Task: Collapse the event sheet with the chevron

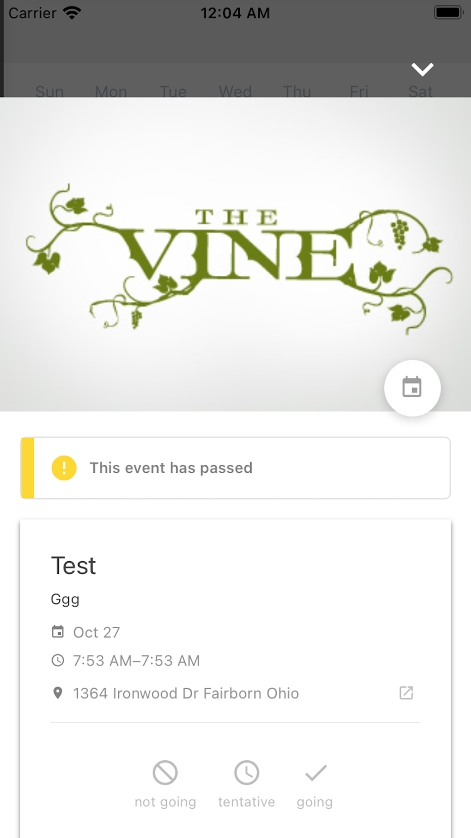Action: click(x=422, y=69)
